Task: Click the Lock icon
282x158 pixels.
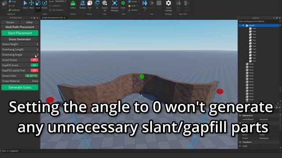Action: coord(130,6)
